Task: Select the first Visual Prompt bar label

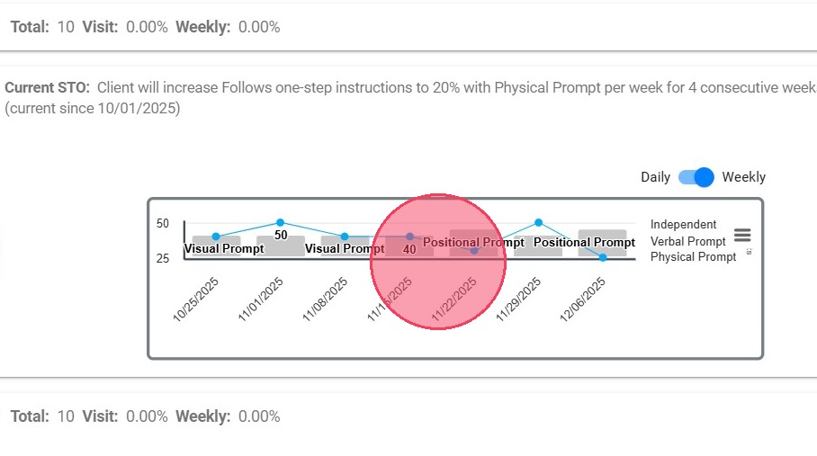Action: click(224, 249)
